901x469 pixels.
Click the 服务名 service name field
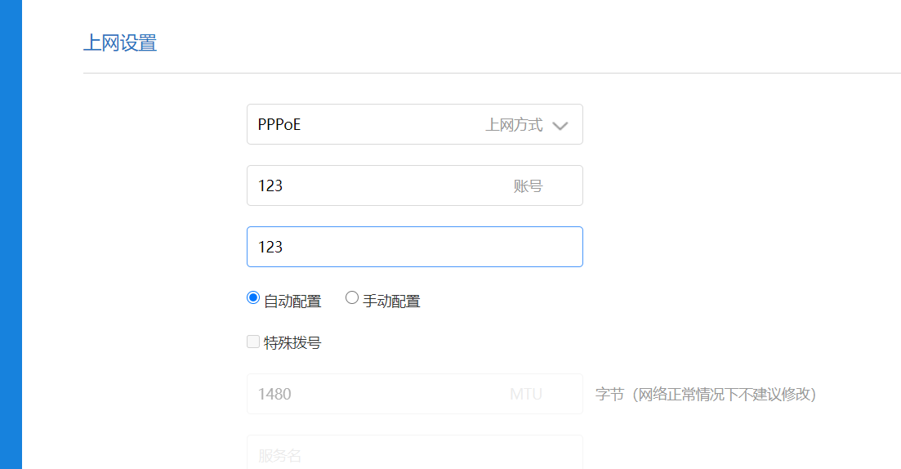(x=414, y=454)
